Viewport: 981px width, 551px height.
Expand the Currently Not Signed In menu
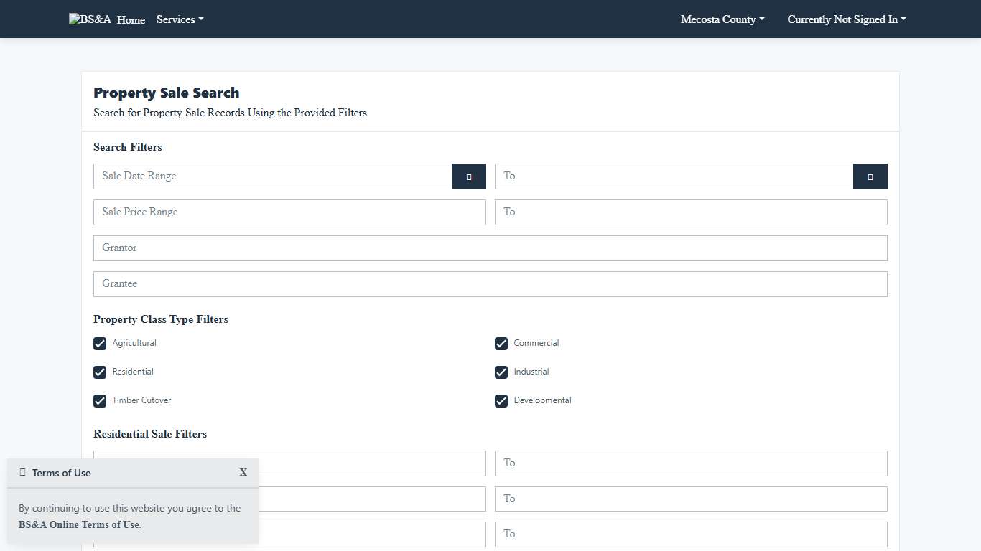click(x=846, y=19)
